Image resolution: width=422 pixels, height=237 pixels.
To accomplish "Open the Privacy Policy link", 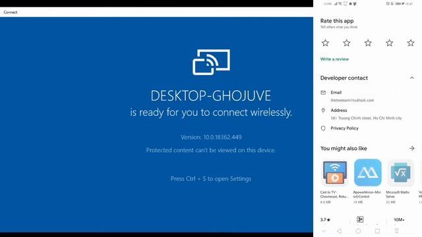I will [x=344, y=128].
